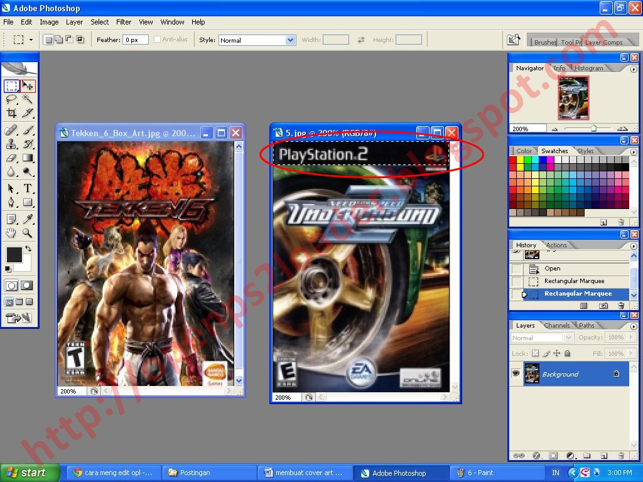The image size is (643, 482).
Task: Select the History Brush tool
Action: (28, 144)
